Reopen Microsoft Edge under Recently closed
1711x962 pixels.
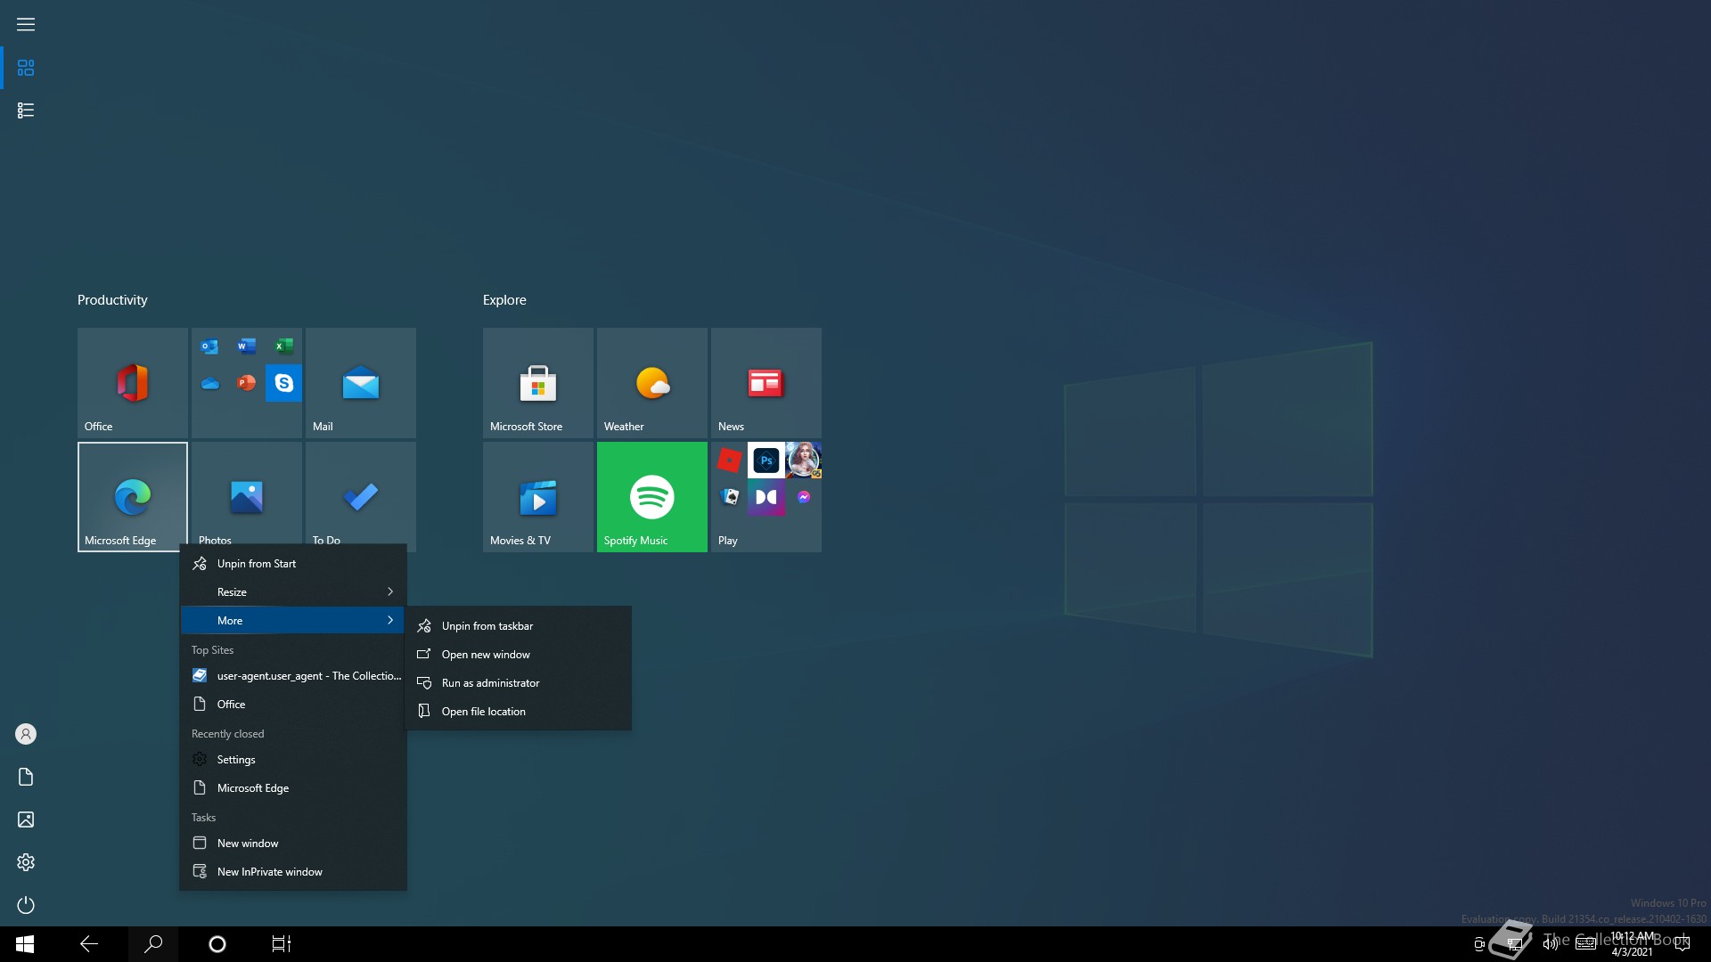point(293,788)
